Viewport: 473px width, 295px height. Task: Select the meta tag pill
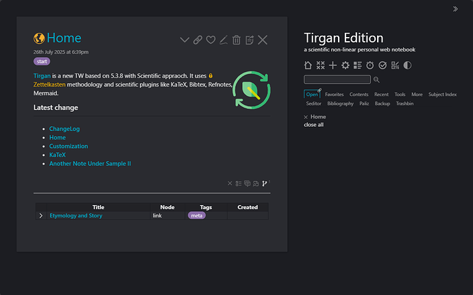point(197,215)
